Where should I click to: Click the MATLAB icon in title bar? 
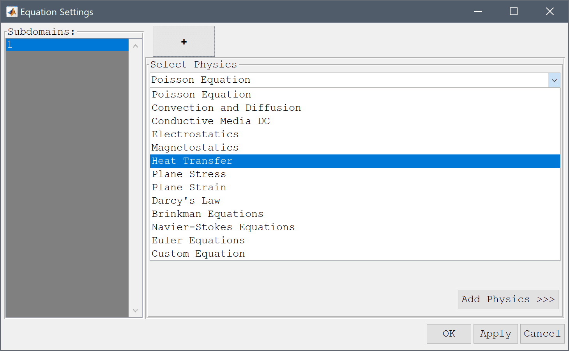12,12
